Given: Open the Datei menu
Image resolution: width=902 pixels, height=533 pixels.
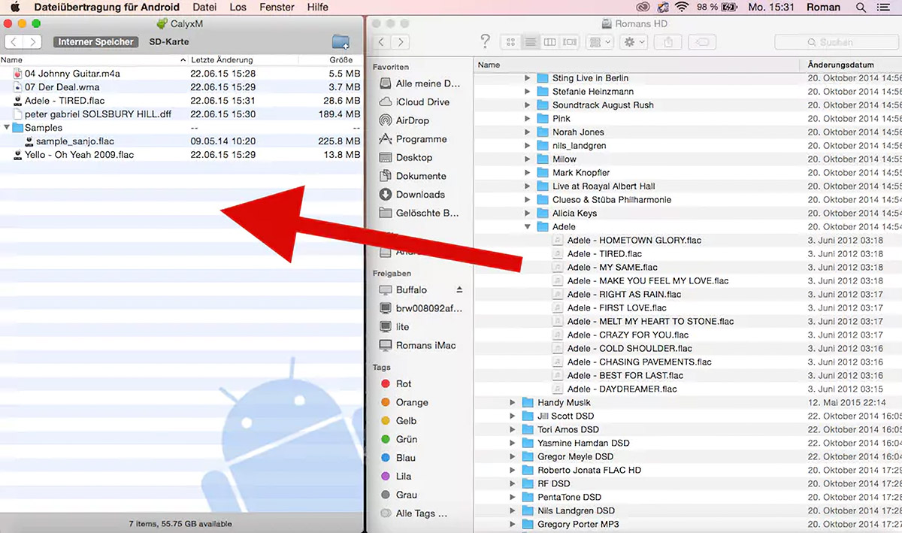Looking at the screenshot, I should click(204, 7).
